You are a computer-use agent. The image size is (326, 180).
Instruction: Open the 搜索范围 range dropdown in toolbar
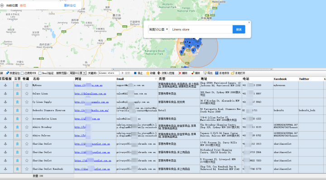click(x=77, y=73)
